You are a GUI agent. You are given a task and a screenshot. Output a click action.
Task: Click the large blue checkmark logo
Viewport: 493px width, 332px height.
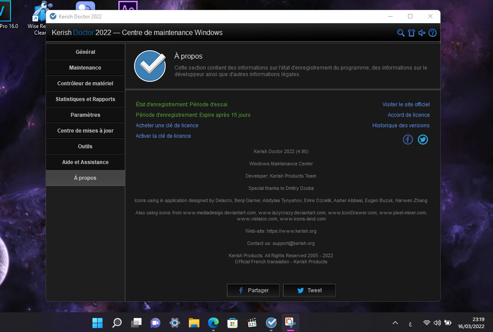[x=150, y=66]
